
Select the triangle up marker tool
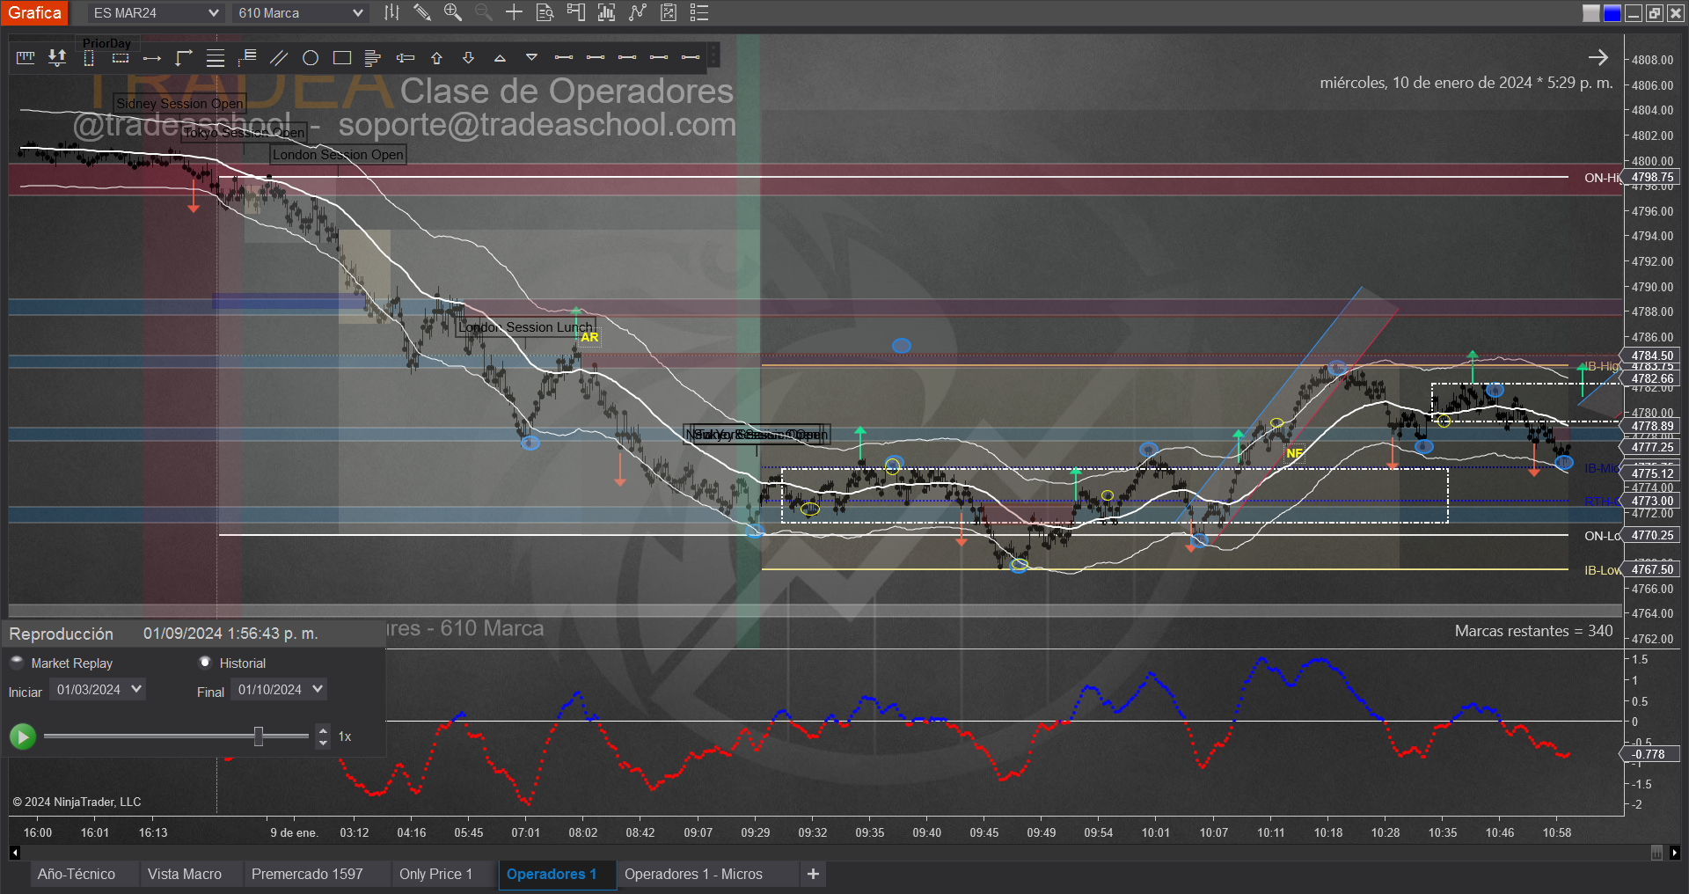pyautogui.click(x=501, y=58)
